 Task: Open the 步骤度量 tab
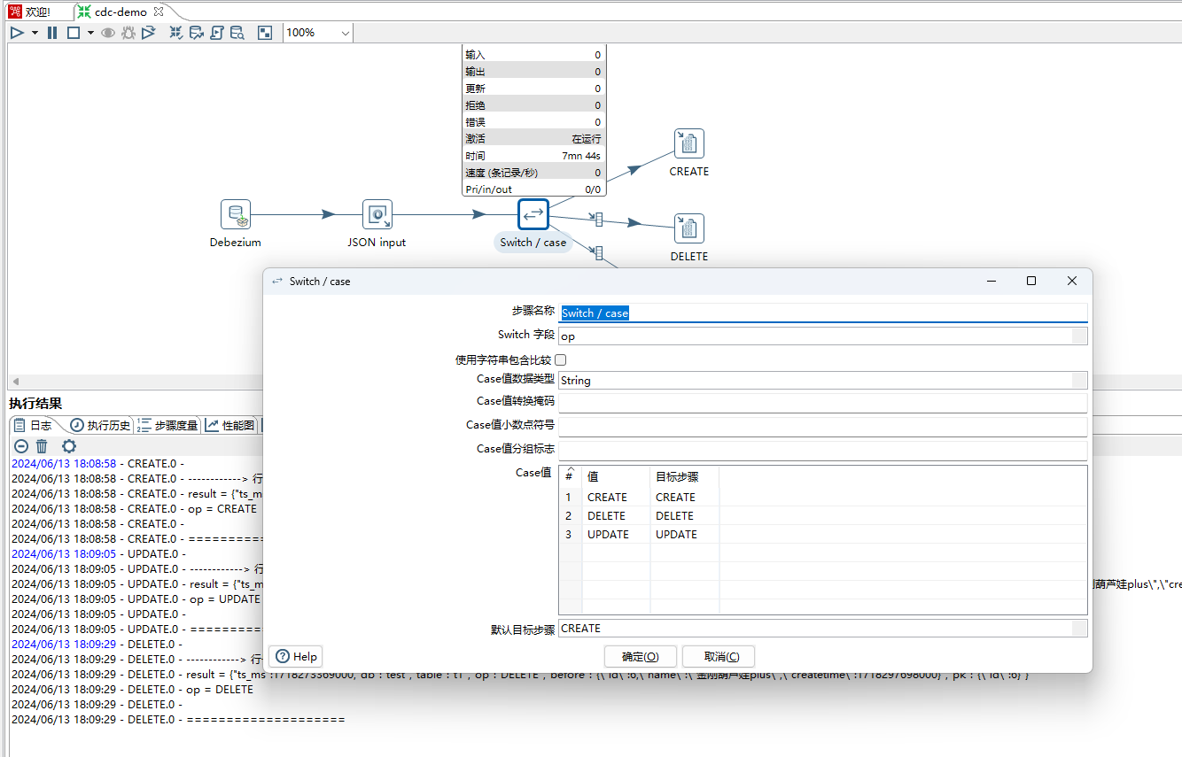[168, 425]
